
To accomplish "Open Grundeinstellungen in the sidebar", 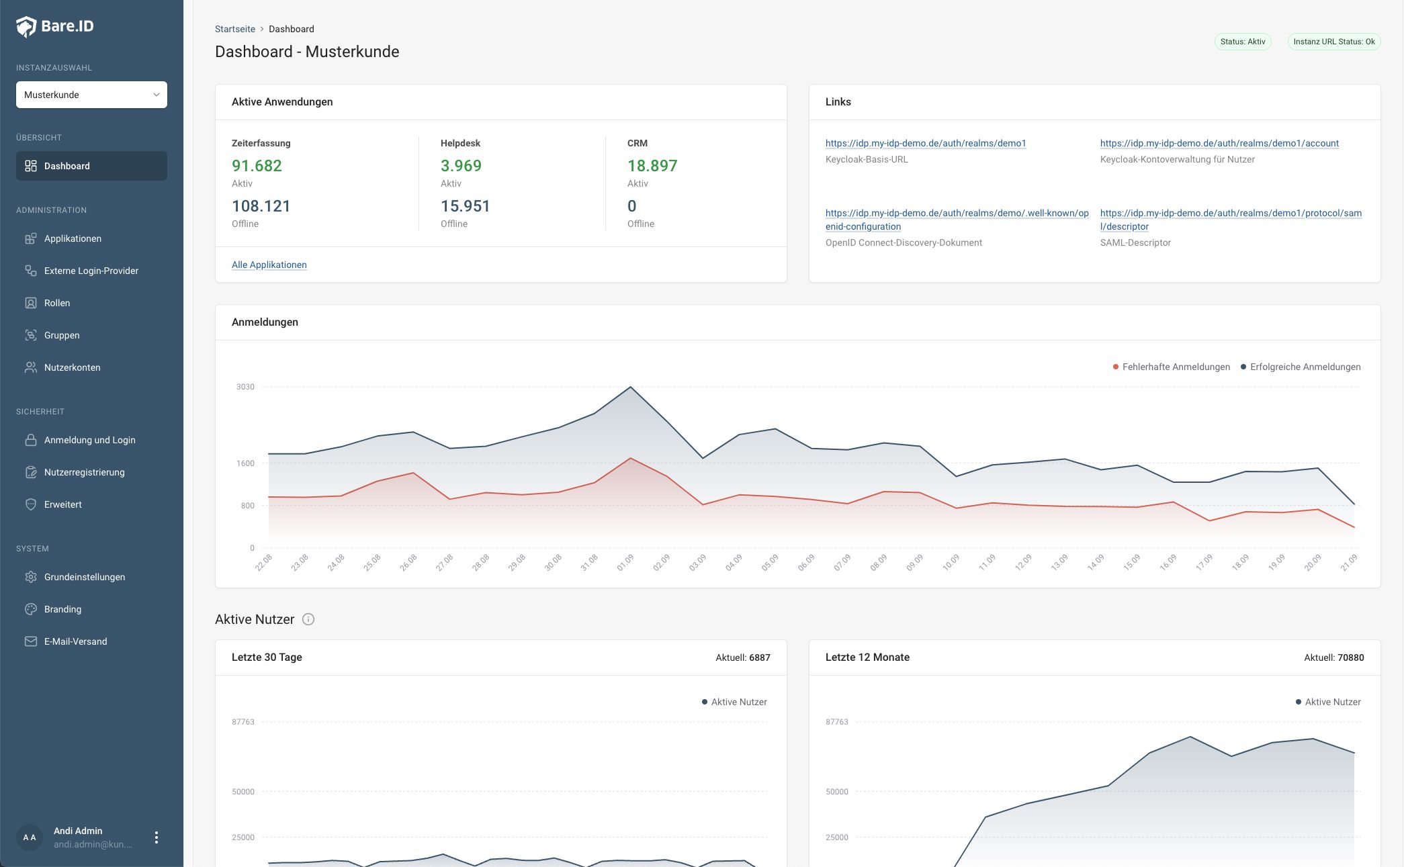I will pyautogui.click(x=85, y=577).
